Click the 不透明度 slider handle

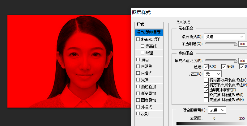[236, 44]
